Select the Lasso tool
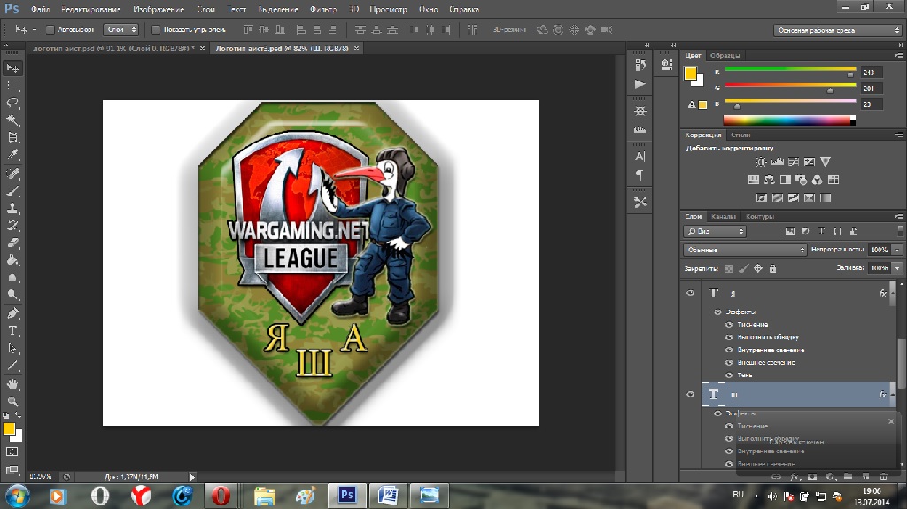Viewport: 907px width, 509px height. (12, 103)
